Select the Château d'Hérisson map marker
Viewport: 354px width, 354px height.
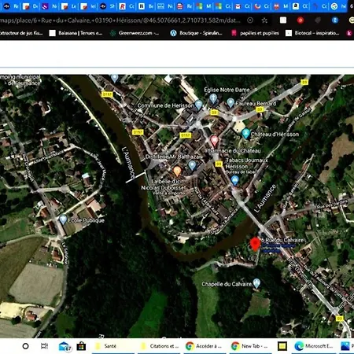point(245,134)
